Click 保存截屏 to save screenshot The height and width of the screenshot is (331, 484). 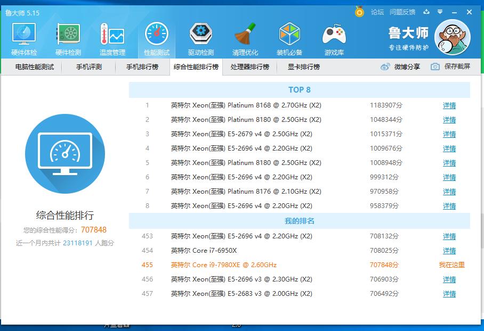[x=451, y=67]
